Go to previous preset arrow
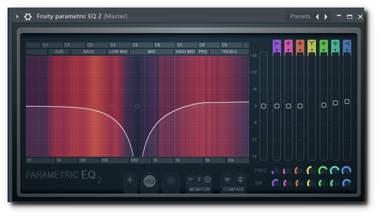Viewport: 378px width, 216px height. pos(317,17)
